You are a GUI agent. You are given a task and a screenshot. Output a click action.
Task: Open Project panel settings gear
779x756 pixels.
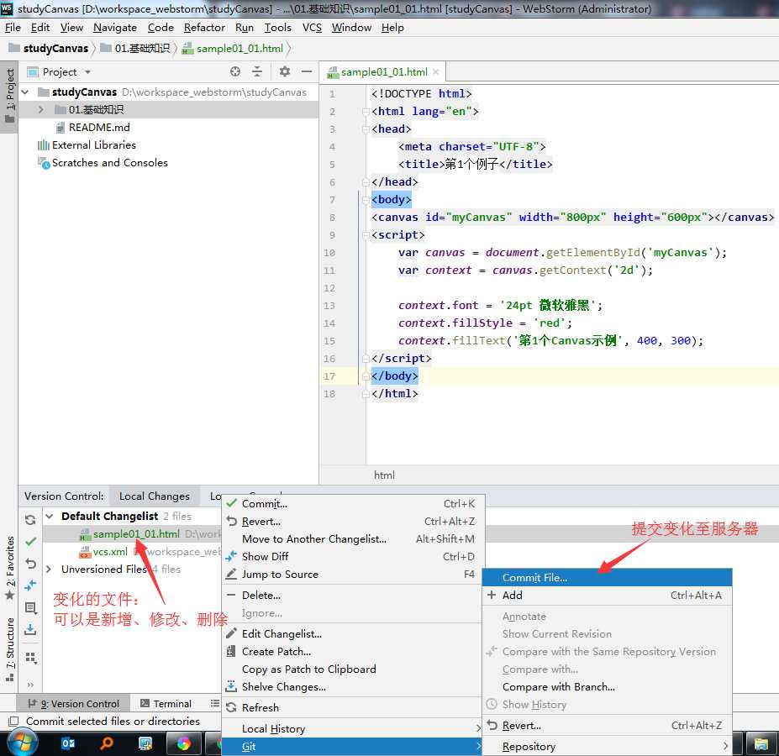285,71
